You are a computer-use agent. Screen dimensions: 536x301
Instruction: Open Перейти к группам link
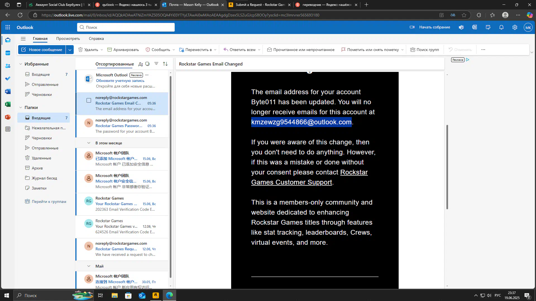point(46,202)
